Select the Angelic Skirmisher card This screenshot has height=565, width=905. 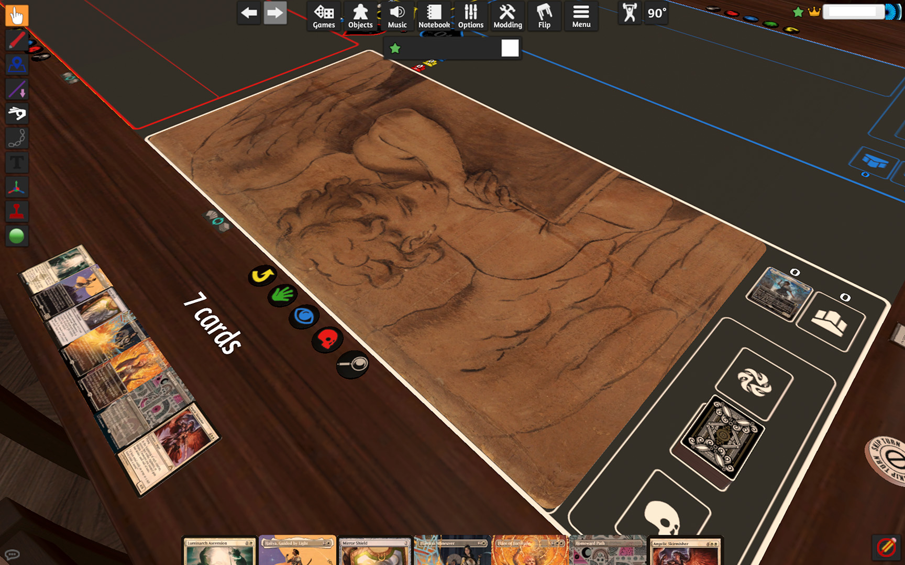pos(685,550)
